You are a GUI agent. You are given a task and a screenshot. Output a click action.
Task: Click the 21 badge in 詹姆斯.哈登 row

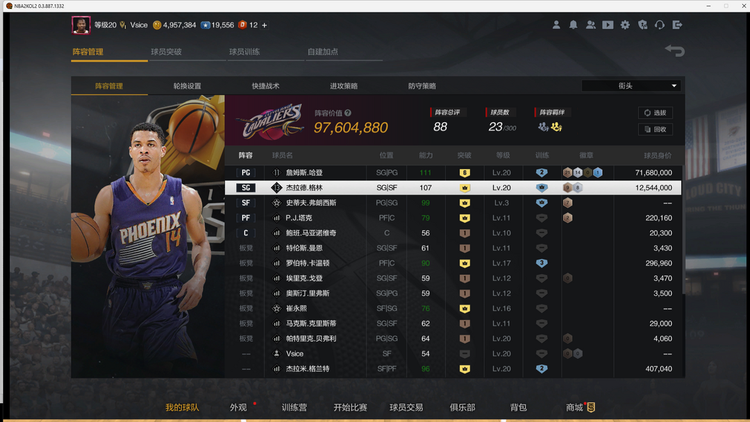(568, 173)
